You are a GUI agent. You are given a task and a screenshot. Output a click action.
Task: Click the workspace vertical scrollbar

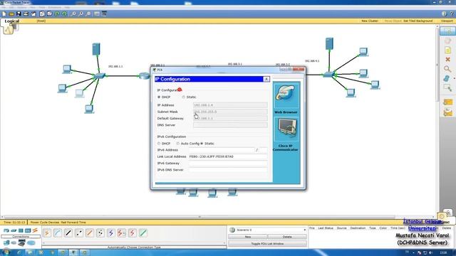point(437,64)
